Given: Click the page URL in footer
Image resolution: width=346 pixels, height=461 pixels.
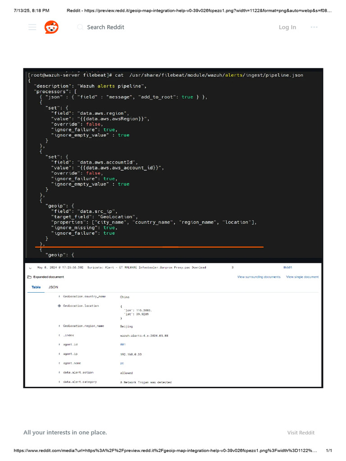Looking at the screenshot, I should pyautogui.click(x=165, y=450).
